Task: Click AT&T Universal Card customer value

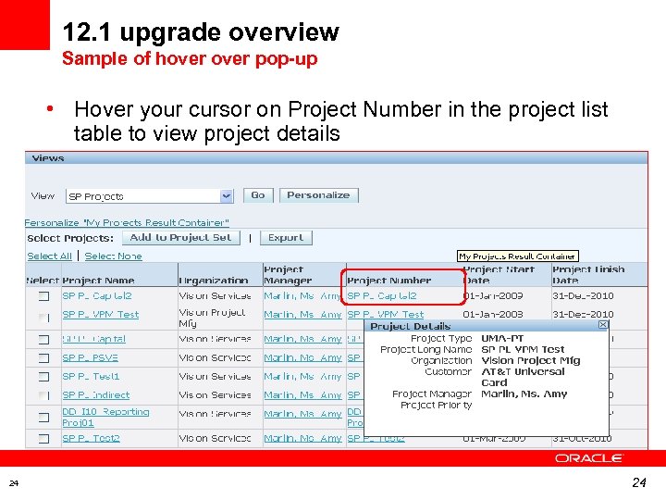Action: click(523, 377)
